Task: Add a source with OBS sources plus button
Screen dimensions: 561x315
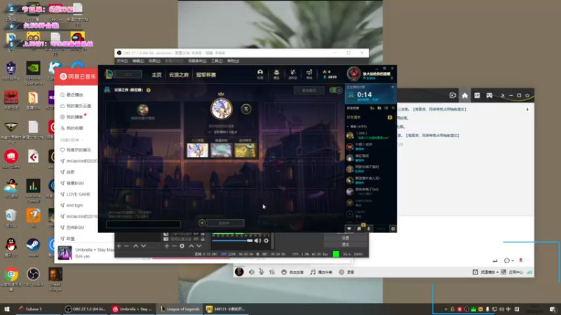Action: coord(166,246)
